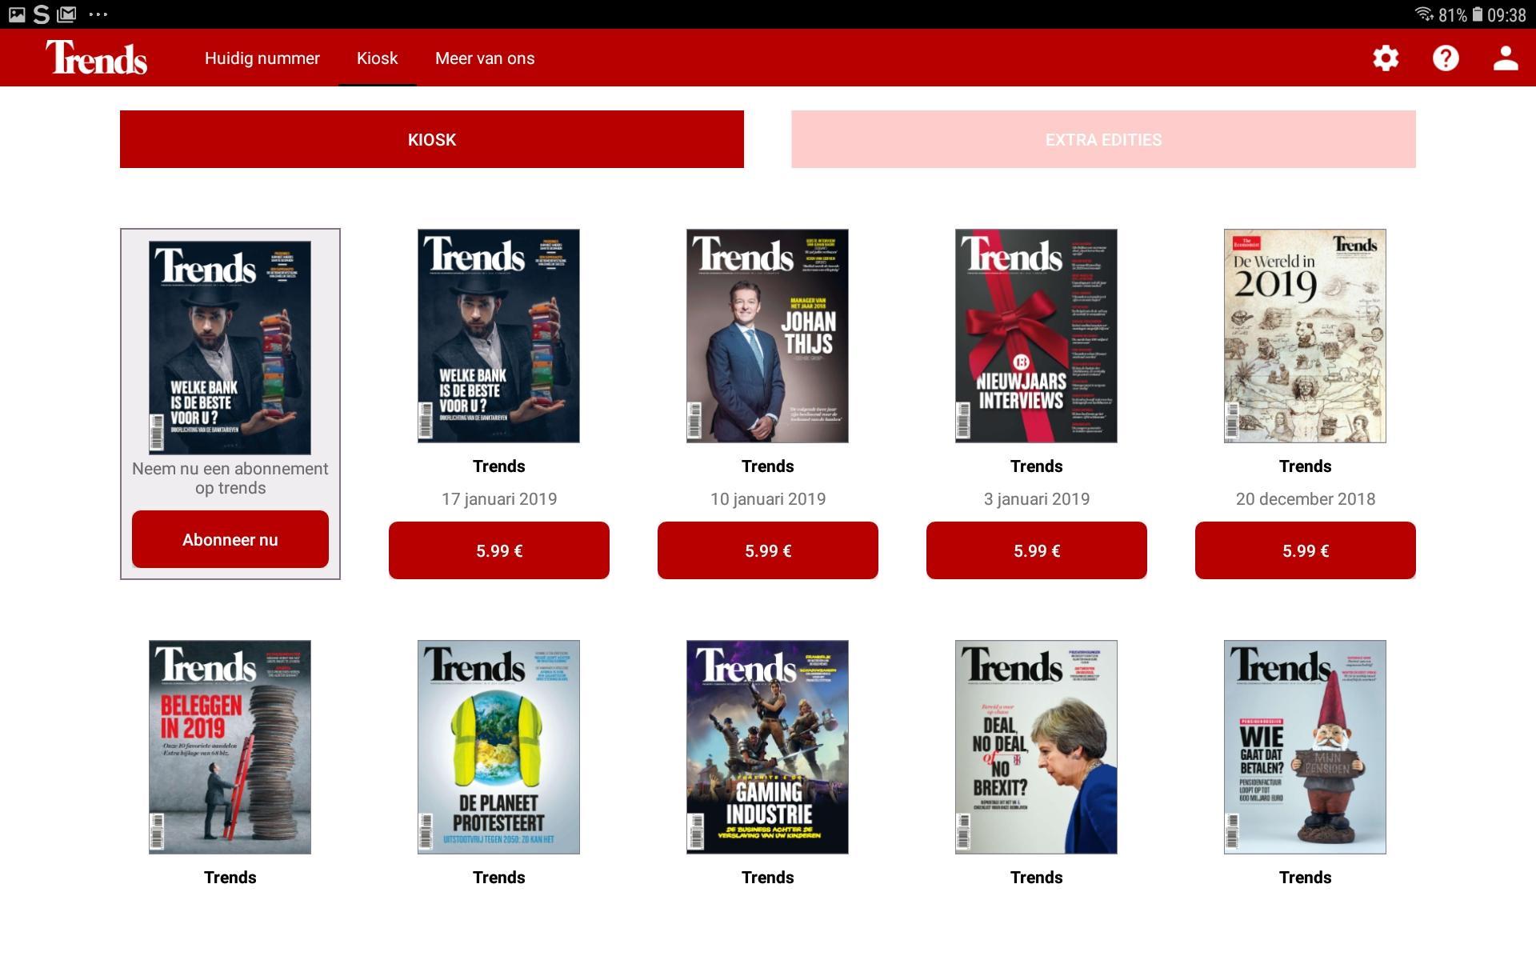This screenshot has height=960, width=1536.
Task: Open the Wie gaat dat betalen gnome cover
Action: (1306, 747)
